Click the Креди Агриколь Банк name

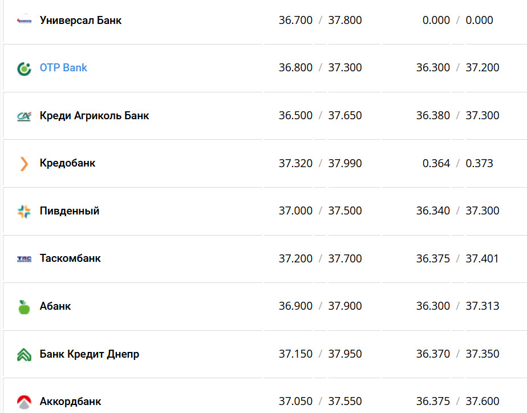point(94,116)
